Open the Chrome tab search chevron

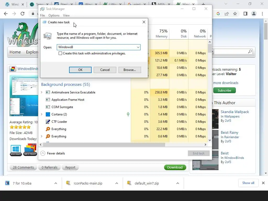[x=226, y=4]
